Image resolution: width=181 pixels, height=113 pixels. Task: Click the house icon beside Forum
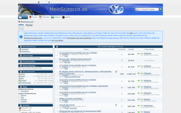[30, 17]
